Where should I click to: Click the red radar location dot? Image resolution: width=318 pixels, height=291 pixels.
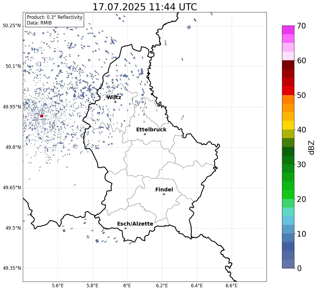[42, 116]
